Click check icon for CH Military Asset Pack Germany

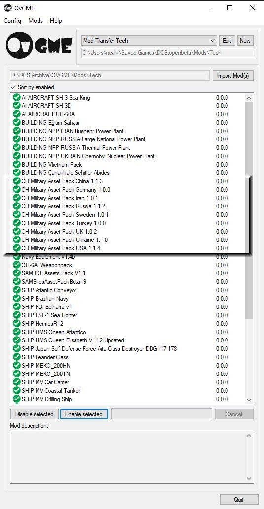16,190
